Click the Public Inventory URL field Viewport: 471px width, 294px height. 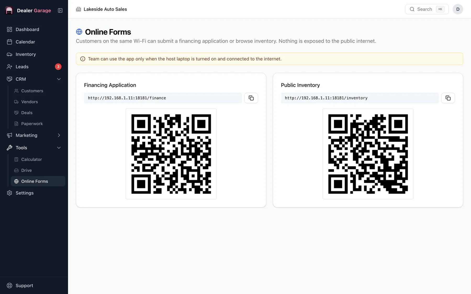pos(360,98)
